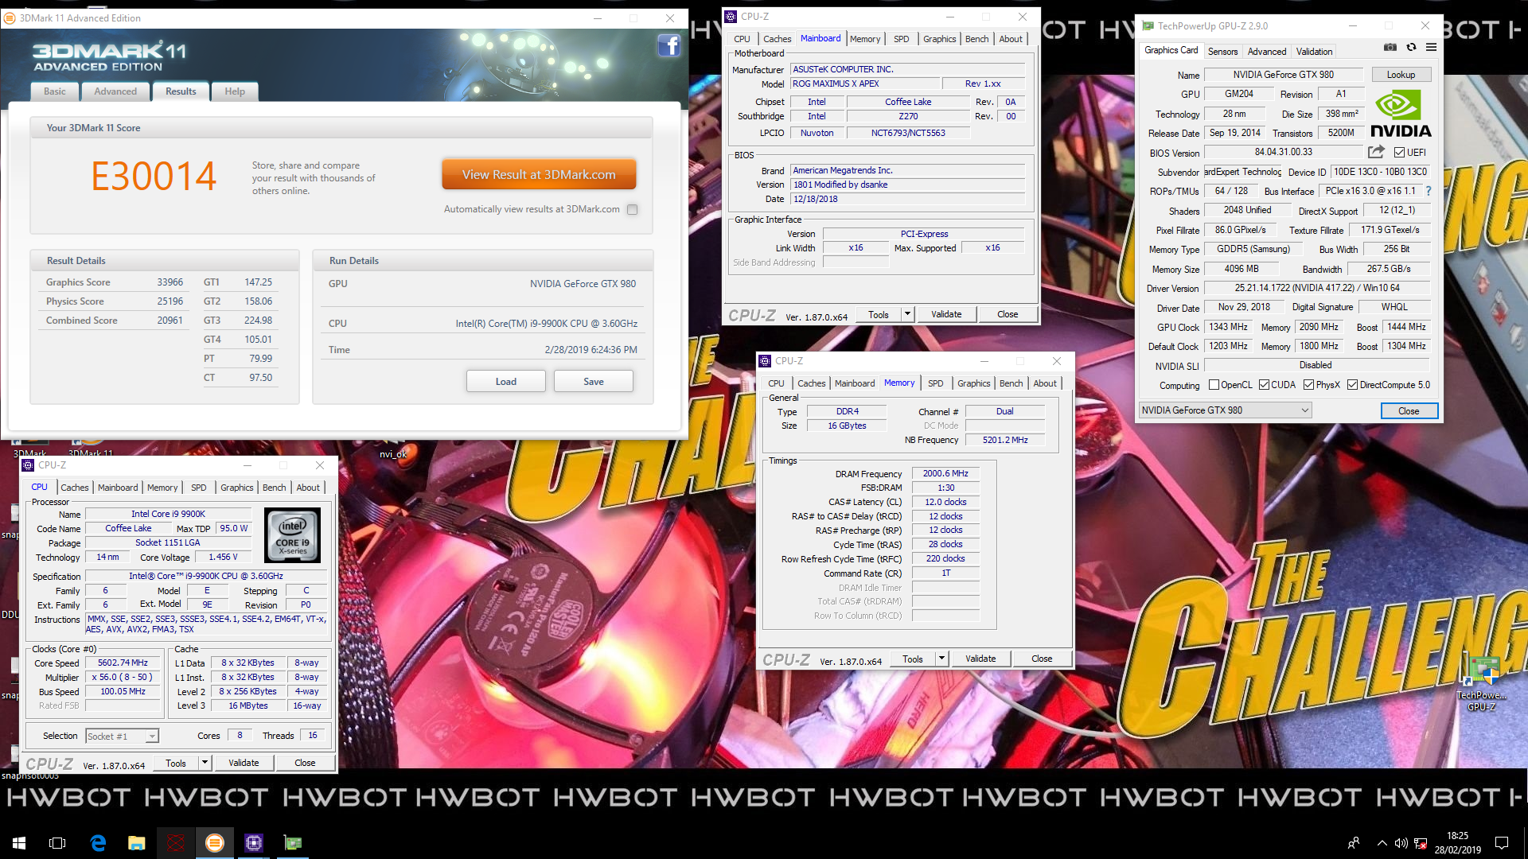The width and height of the screenshot is (1528, 859).
Task: Expand Tools arrow in Mainboard CPU-Z window
Action: 907,314
